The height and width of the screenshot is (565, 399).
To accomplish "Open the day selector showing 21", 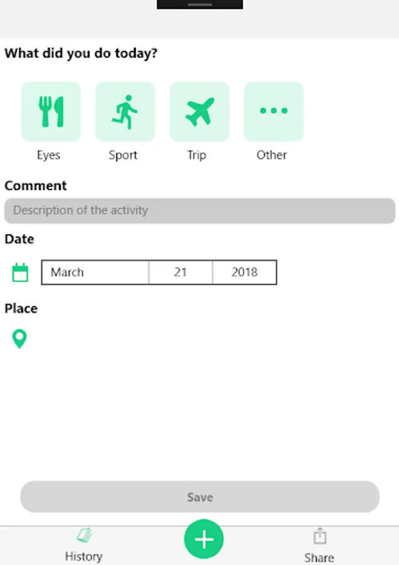I will point(181,272).
